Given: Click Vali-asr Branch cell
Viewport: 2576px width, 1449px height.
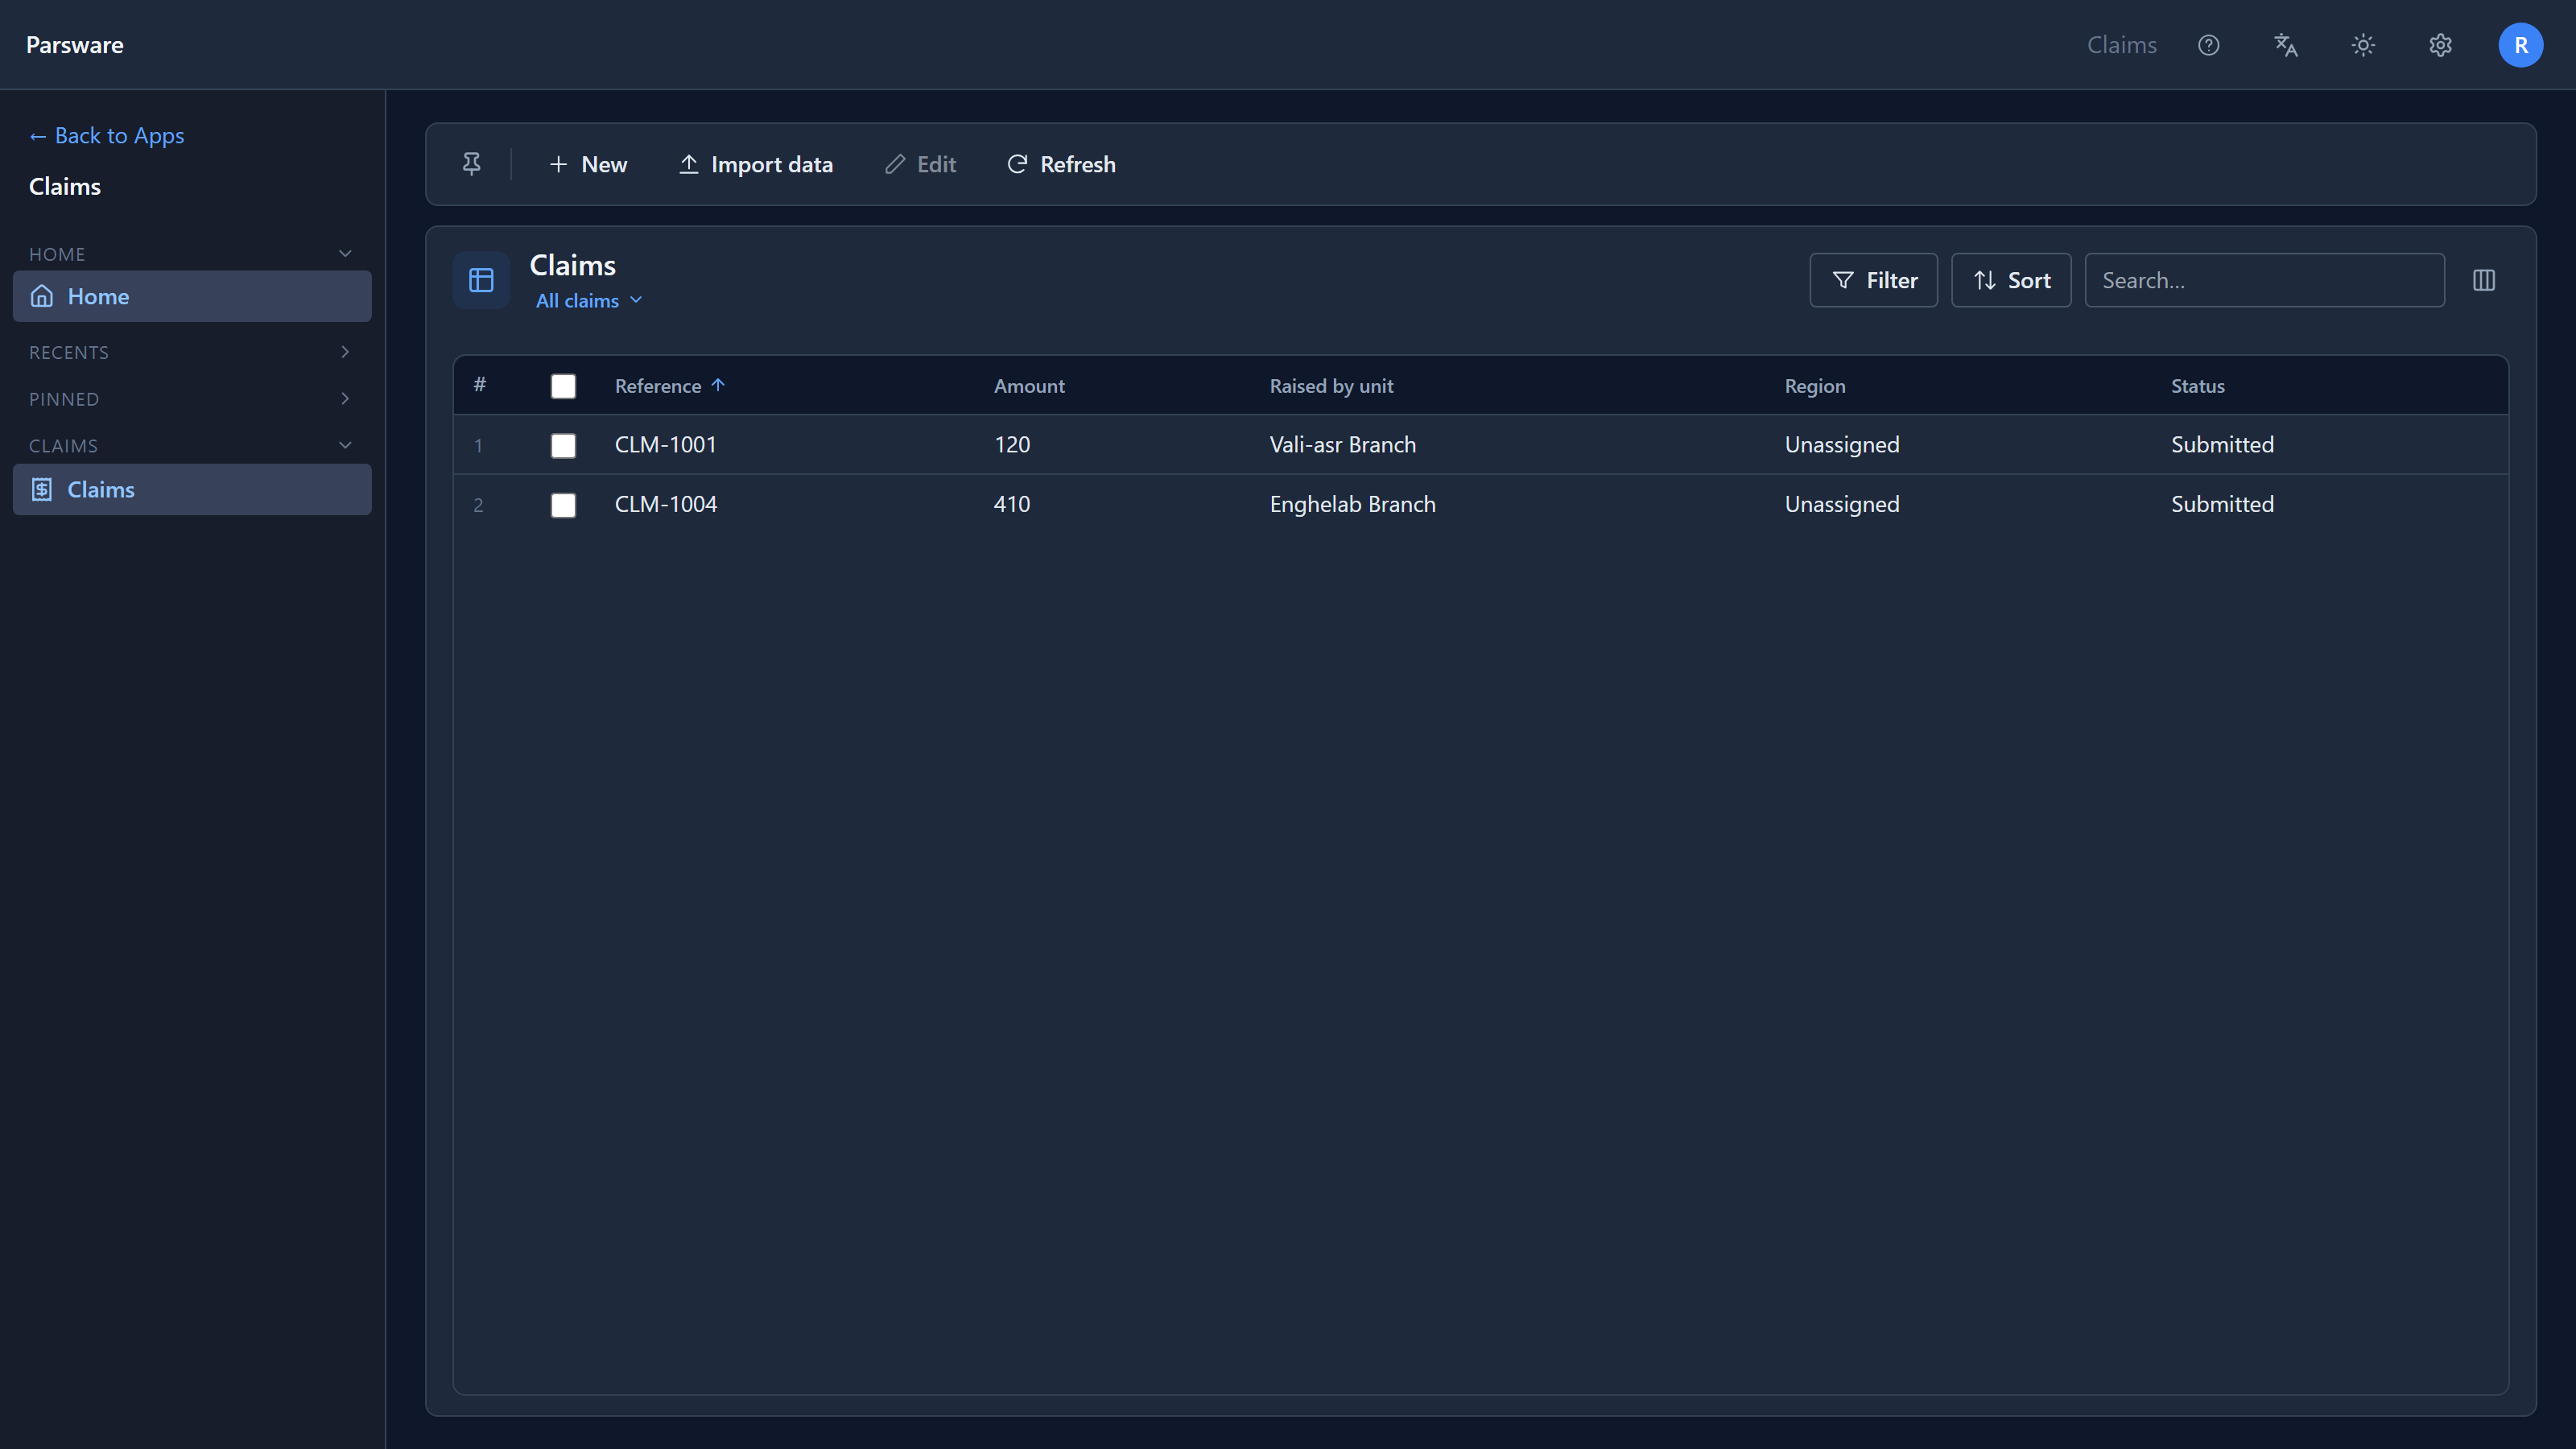Looking at the screenshot, I should [x=1342, y=444].
